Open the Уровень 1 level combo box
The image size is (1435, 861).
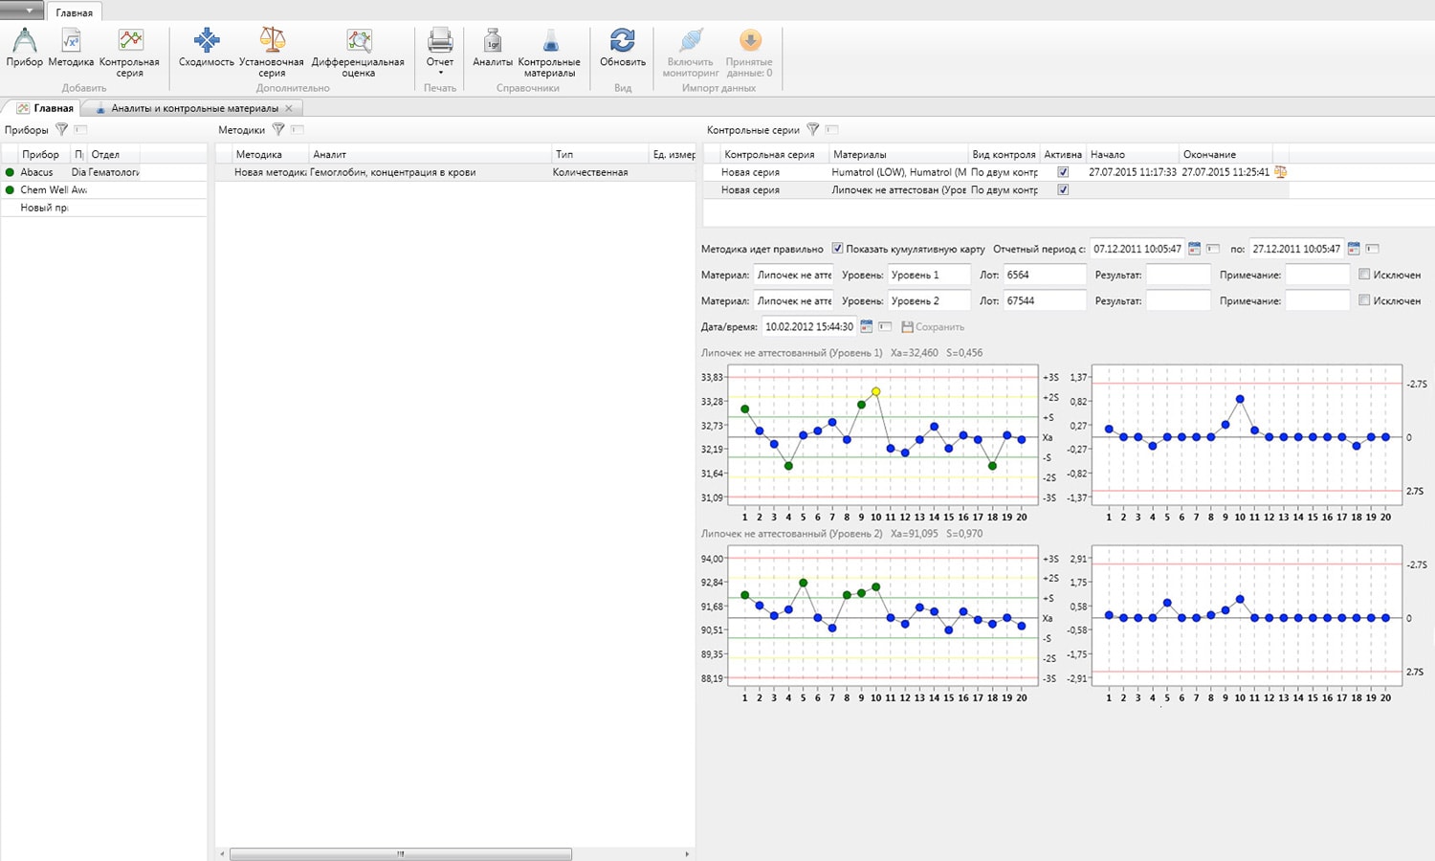coord(928,275)
